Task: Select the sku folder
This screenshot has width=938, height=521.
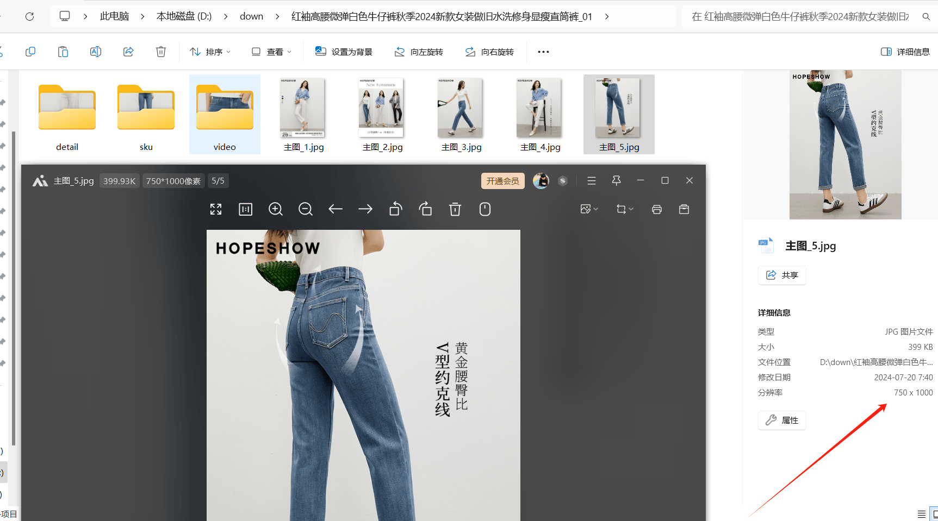Action: 146,115
